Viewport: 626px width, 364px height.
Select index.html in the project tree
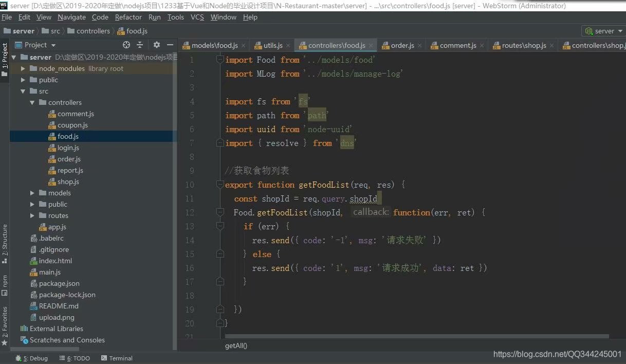pos(55,261)
